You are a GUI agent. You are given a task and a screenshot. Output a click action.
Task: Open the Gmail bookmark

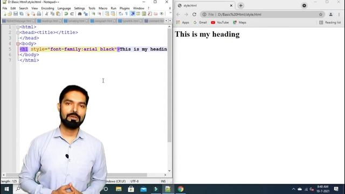200,23
